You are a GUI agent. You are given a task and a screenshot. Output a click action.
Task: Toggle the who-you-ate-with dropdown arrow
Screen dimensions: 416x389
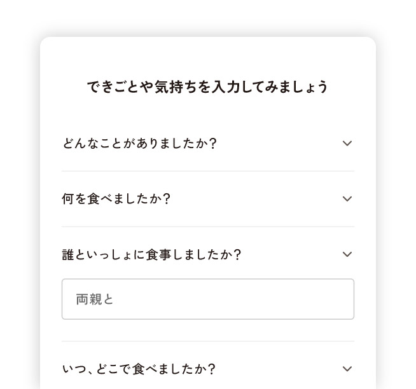[347, 254]
